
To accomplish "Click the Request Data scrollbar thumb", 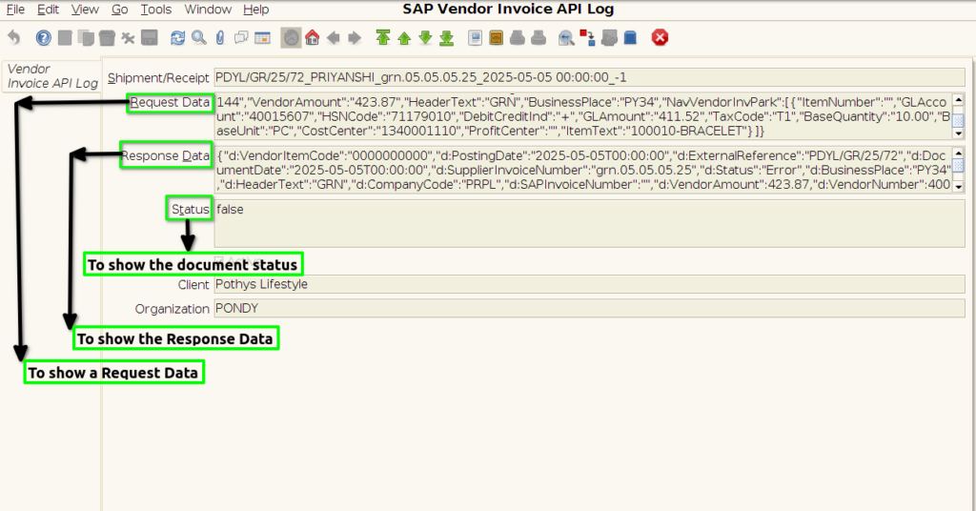I will [x=959, y=121].
